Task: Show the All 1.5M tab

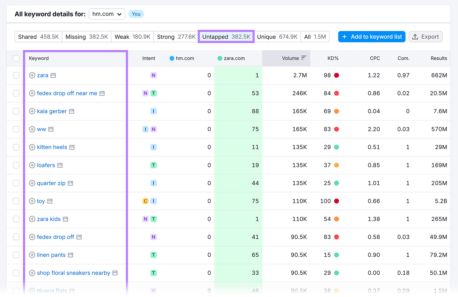Action: (315, 37)
